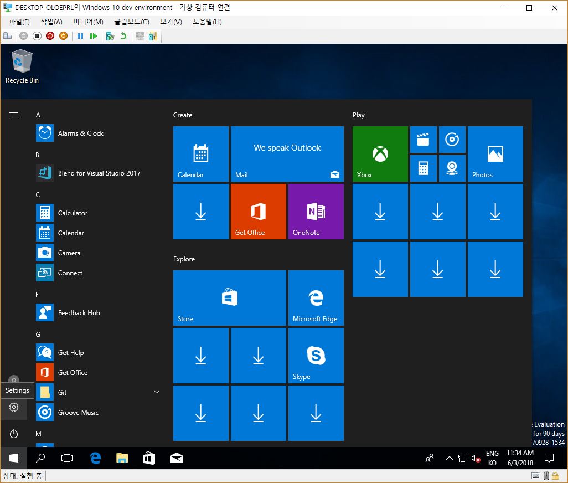Click the Explore group heading
Viewport: 568px width, 483px height.
(x=184, y=259)
